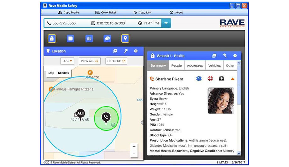This screenshot has height=167, width=289.
Task: Toggle the Smart911 Profile lock icon button
Action: tap(52, 39)
